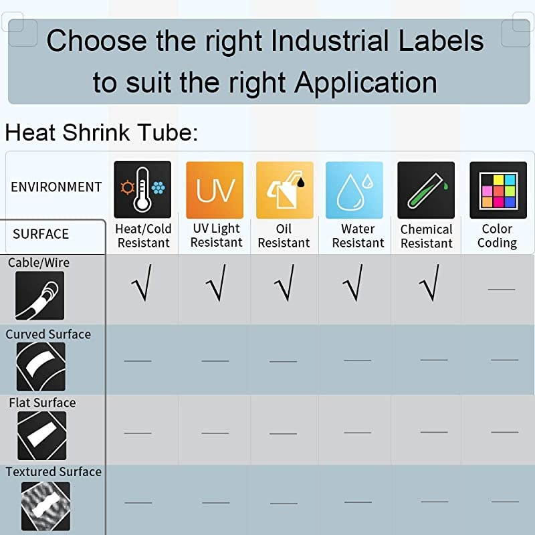Click the Color Coding grid icon

pyautogui.click(x=498, y=190)
